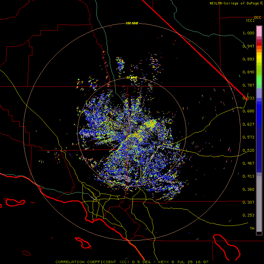Select the 0.893 scale value
Image resolution: width=264 pixels, height=264 pixels.
coord(248,59)
